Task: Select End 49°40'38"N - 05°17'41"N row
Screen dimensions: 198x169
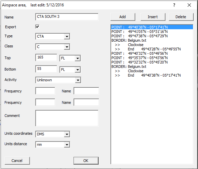Action: 152,75
